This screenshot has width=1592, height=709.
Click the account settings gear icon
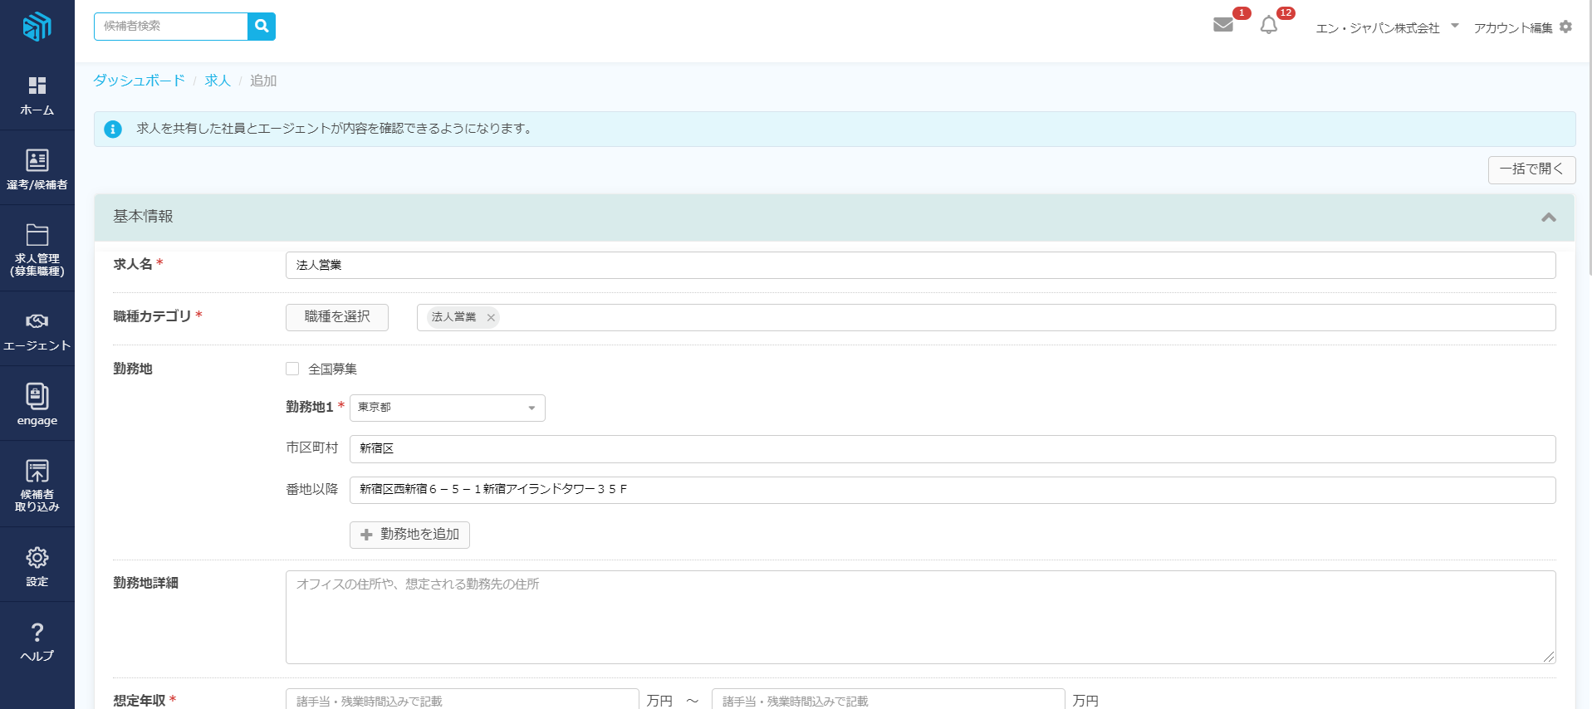(1565, 27)
